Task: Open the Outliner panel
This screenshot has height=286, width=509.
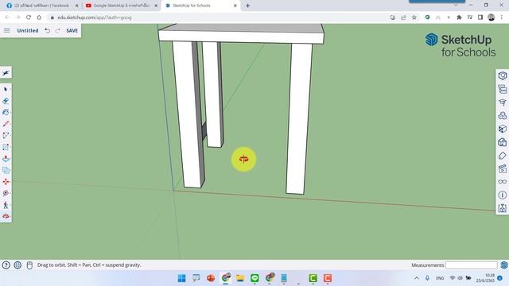Action: pyautogui.click(x=503, y=89)
